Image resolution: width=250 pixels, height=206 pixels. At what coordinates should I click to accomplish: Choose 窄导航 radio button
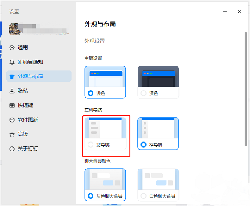pos(143,145)
